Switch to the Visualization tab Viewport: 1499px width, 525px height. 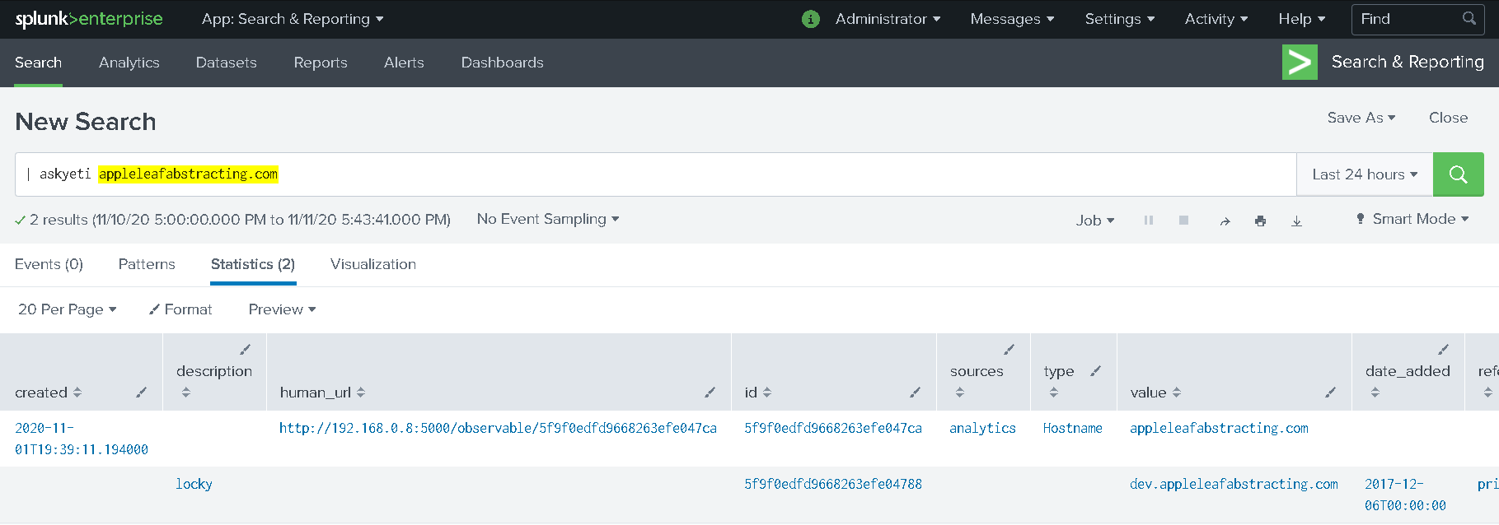[373, 264]
